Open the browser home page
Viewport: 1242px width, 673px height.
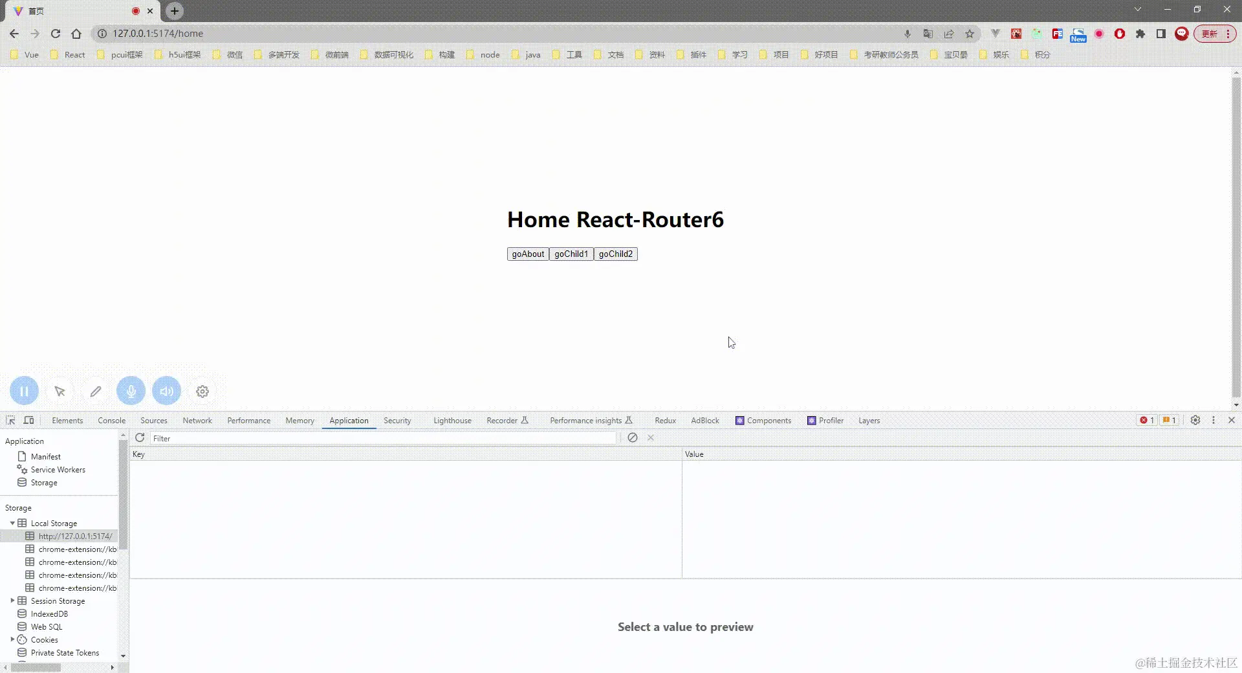click(76, 34)
